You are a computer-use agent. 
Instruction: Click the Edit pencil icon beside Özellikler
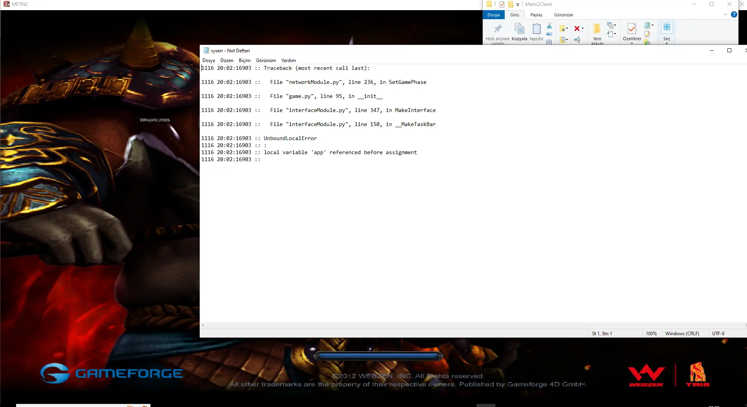click(647, 34)
